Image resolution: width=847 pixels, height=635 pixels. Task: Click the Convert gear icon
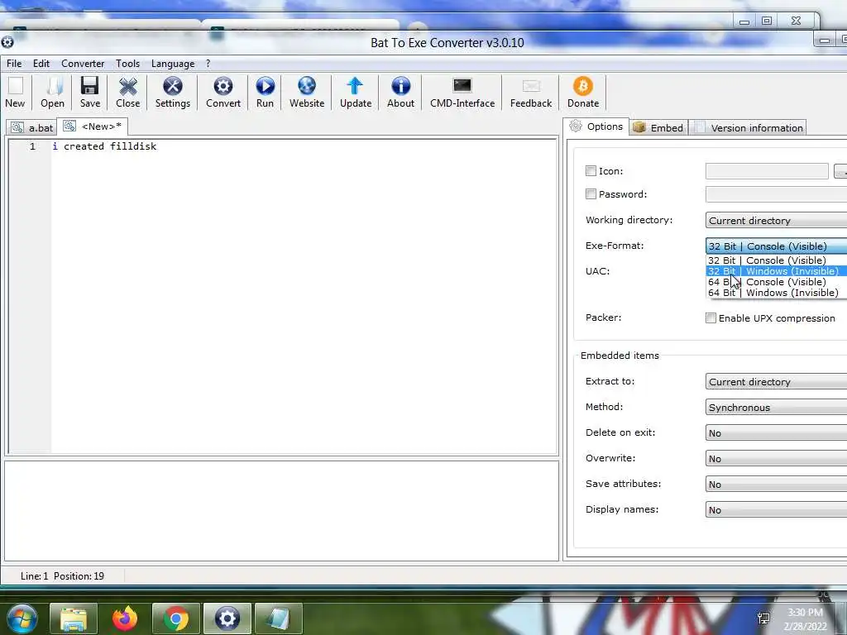(x=223, y=93)
